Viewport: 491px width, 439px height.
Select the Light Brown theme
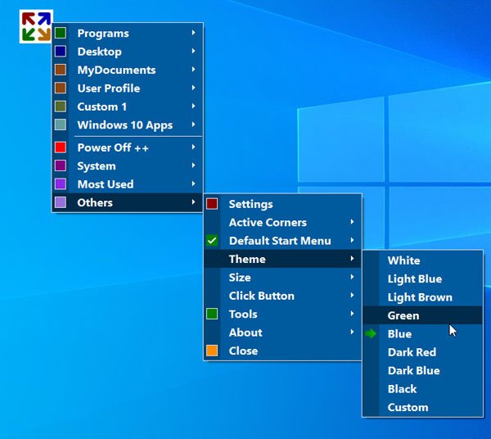(x=423, y=296)
